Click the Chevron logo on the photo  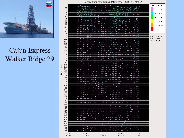(49, 4)
